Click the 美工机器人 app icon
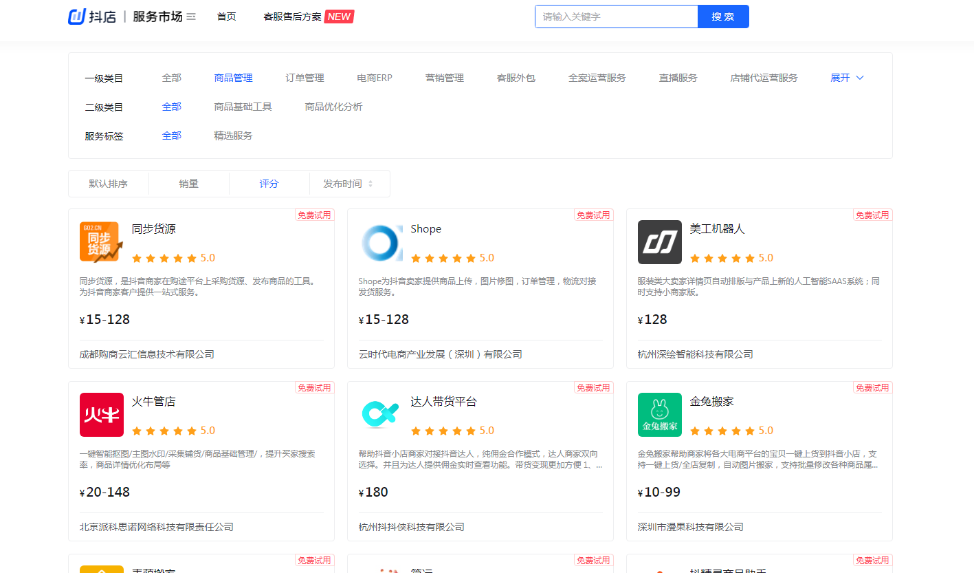Image resolution: width=974 pixels, height=573 pixels. (x=660, y=242)
